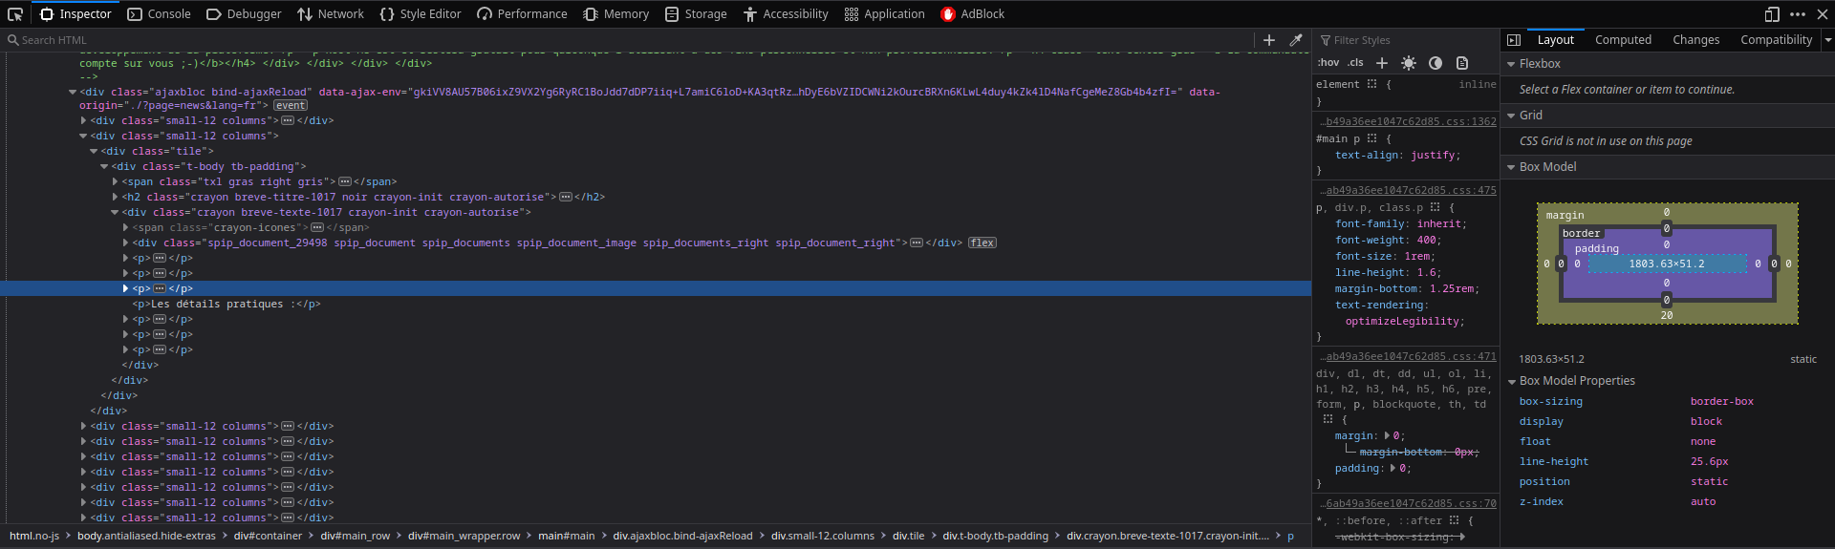The width and height of the screenshot is (1835, 549).
Task: Focus the Filter Styles input
Action: coord(1410,40)
